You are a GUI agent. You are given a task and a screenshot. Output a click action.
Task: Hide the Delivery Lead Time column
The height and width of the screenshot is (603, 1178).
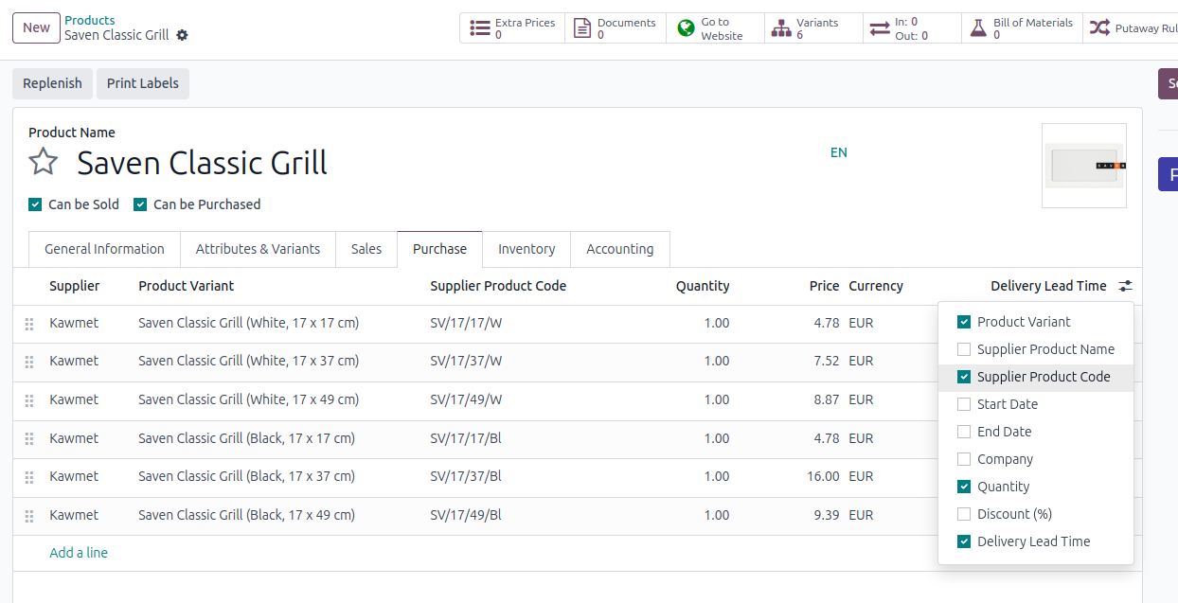[964, 541]
